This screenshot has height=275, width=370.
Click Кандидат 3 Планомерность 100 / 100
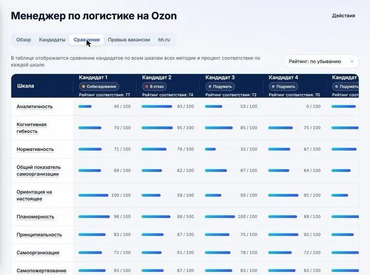click(247, 217)
